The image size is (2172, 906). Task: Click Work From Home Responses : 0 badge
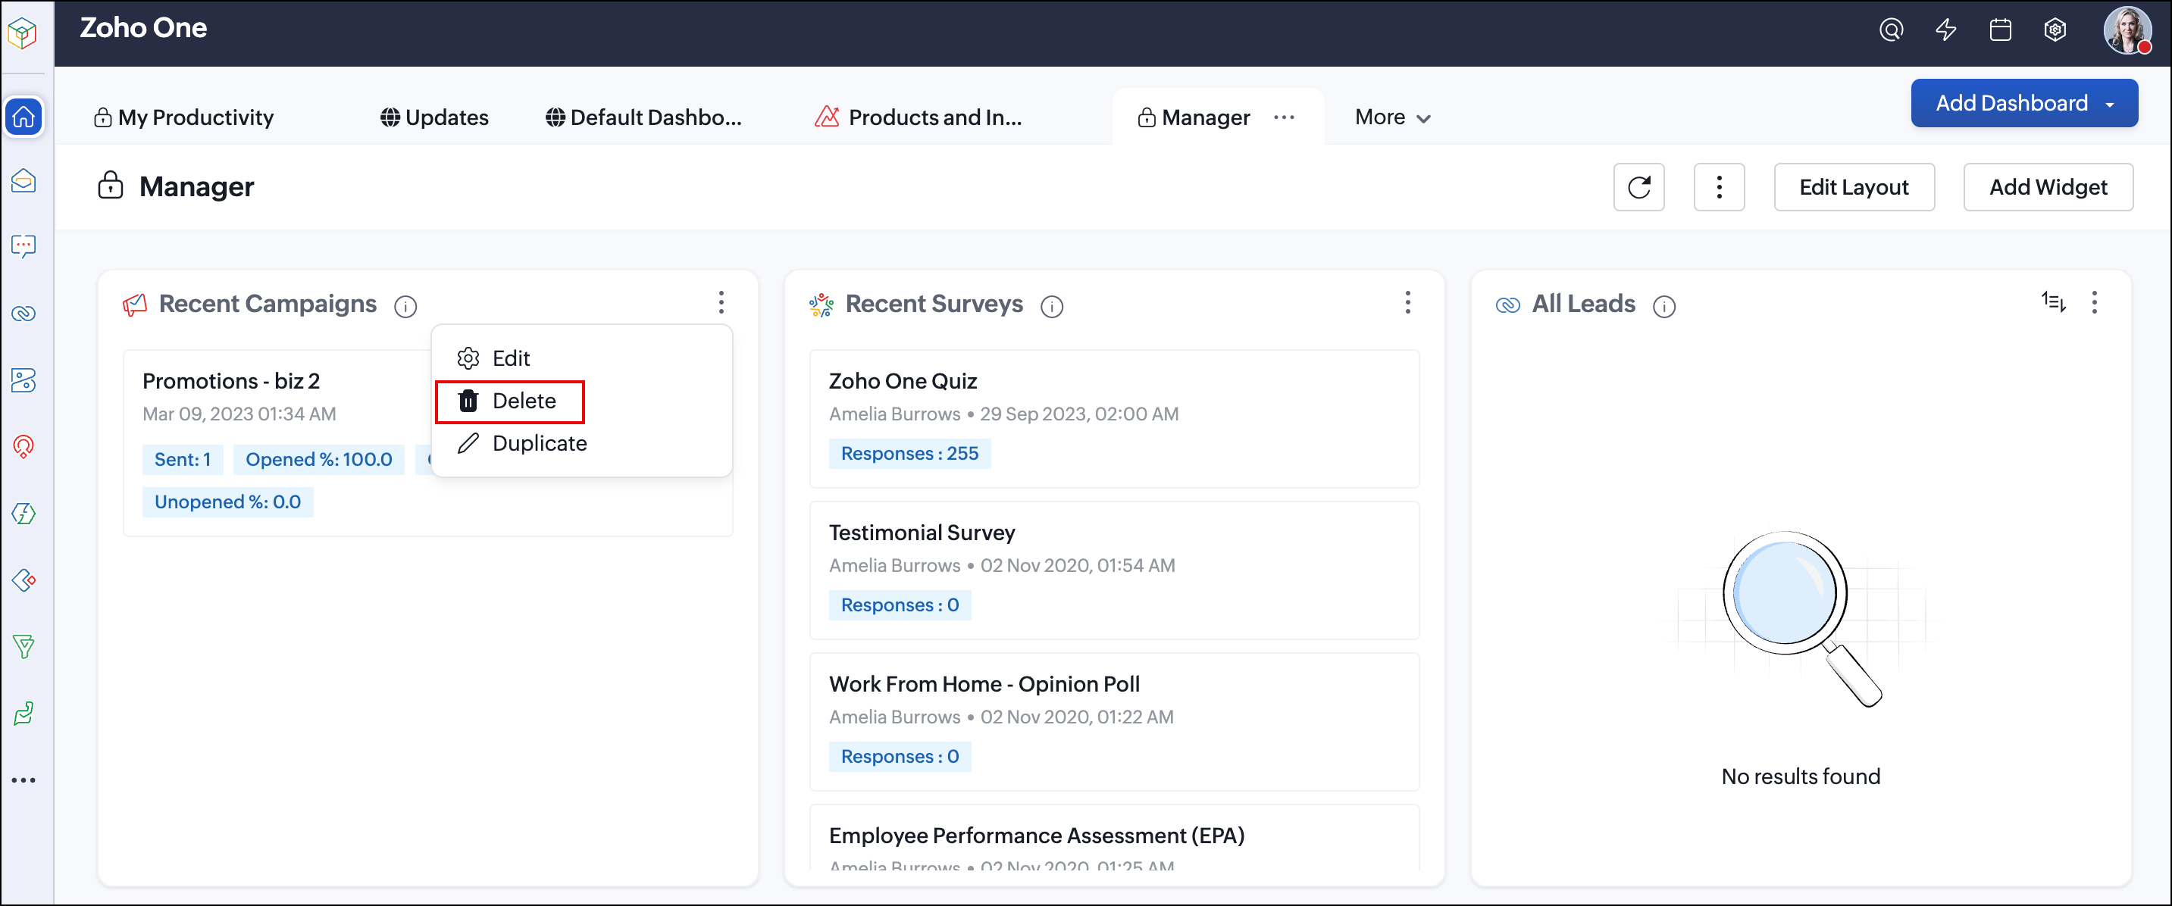click(900, 757)
